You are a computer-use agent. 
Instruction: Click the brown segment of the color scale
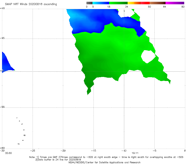pyautogui.click(x=157, y=3)
